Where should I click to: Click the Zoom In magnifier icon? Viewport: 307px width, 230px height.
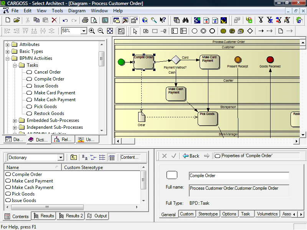tap(92, 31)
